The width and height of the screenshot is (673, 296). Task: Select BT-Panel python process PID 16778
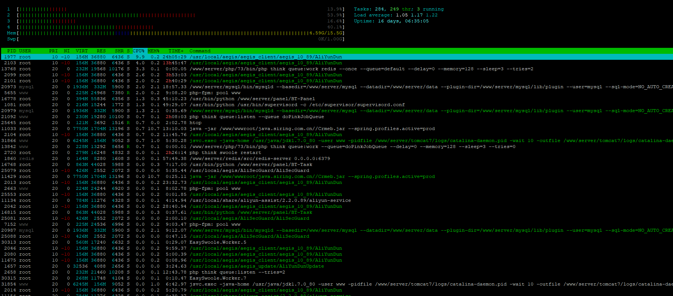[x=336, y=99]
